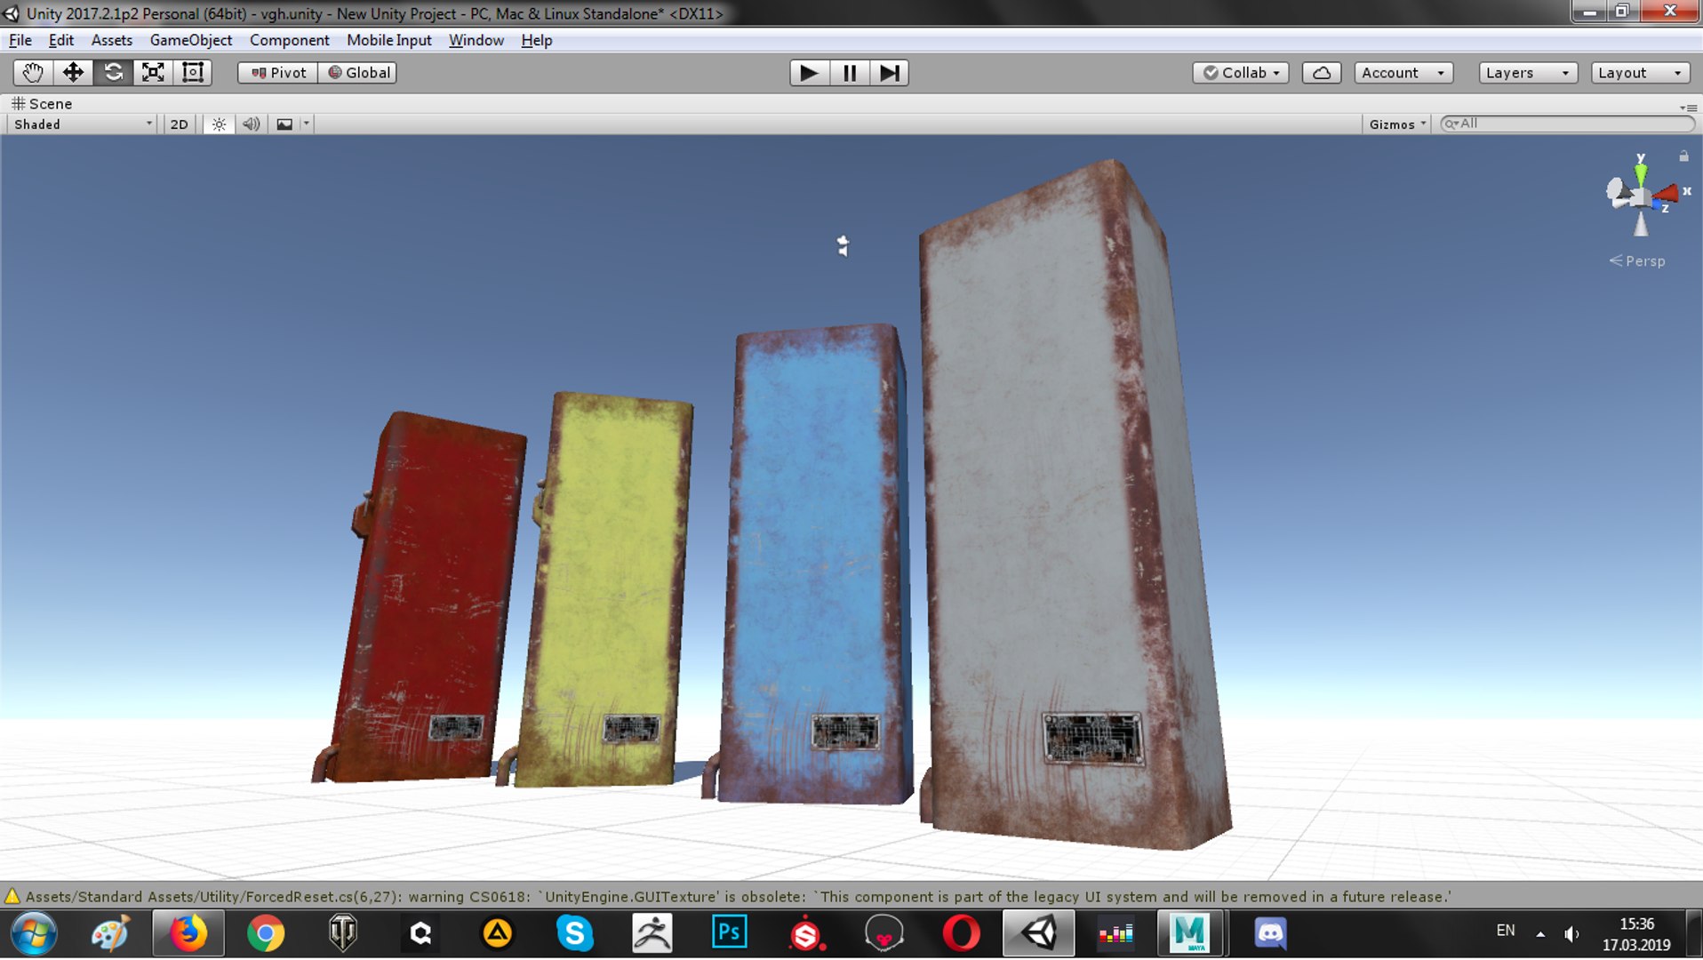Select the Hand tool
Viewport: 1703px width, 960px height.
tap(33, 73)
